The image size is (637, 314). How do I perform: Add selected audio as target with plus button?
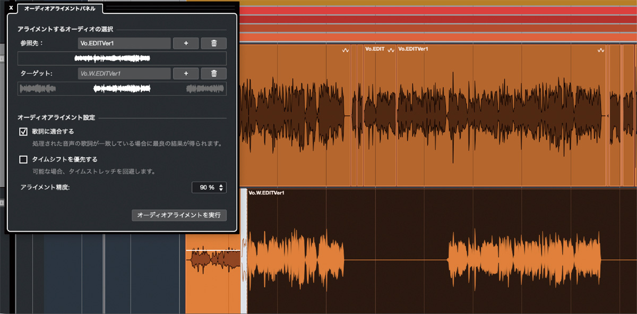[x=186, y=74]
